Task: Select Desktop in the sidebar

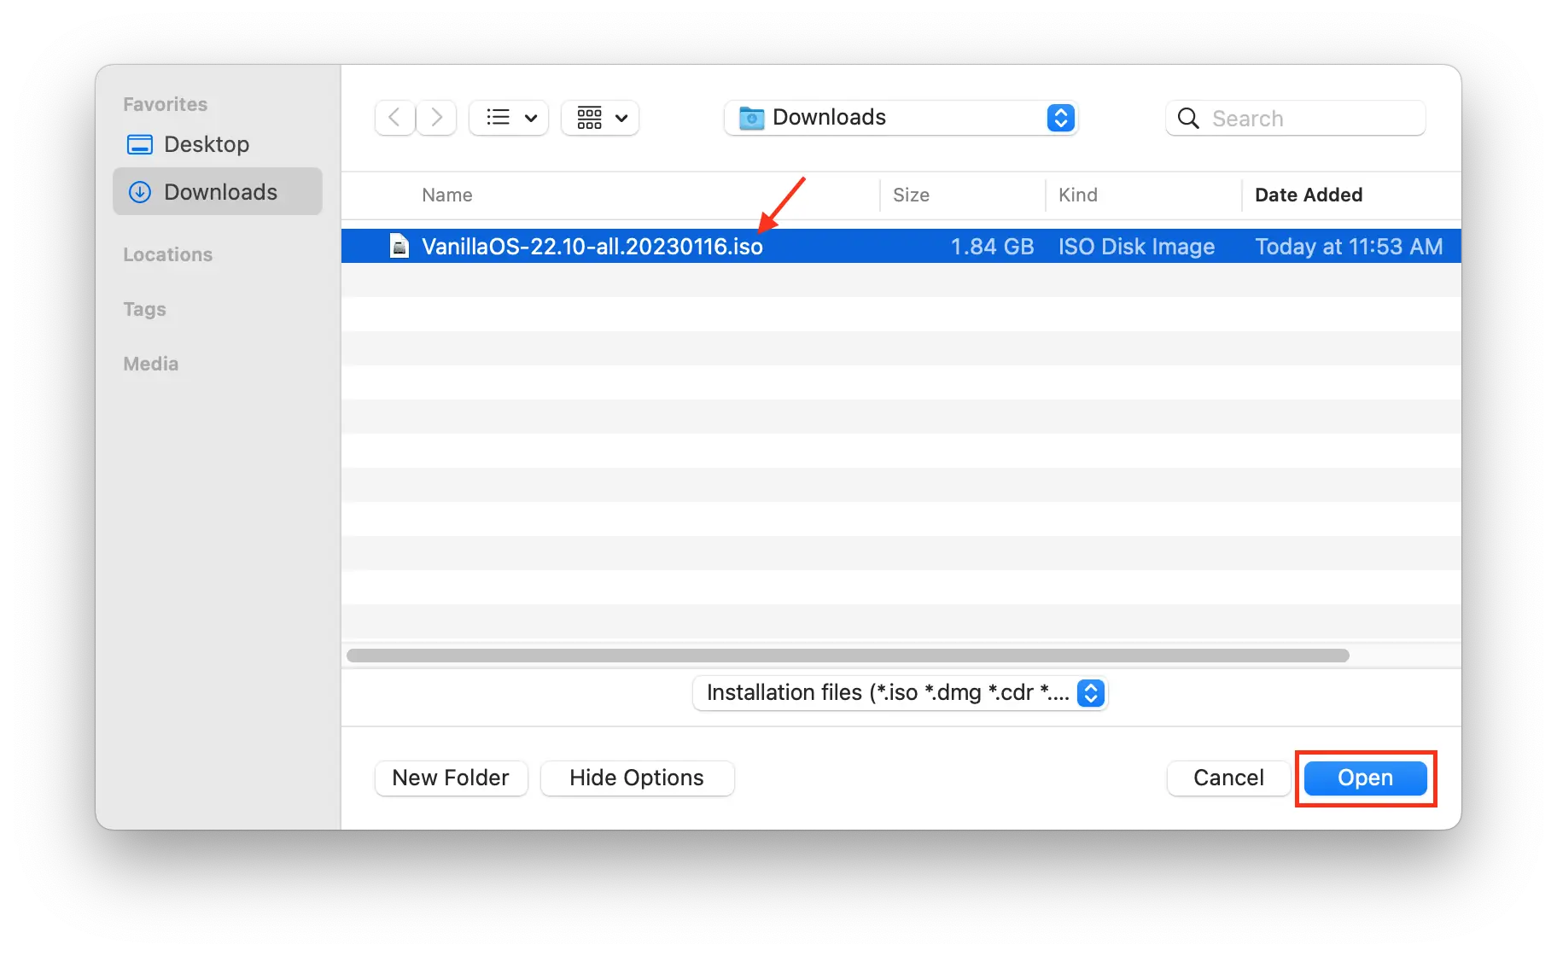Action: click(218, 144)
